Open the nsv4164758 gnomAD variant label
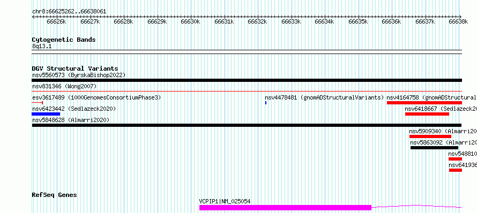 [431, 98]
